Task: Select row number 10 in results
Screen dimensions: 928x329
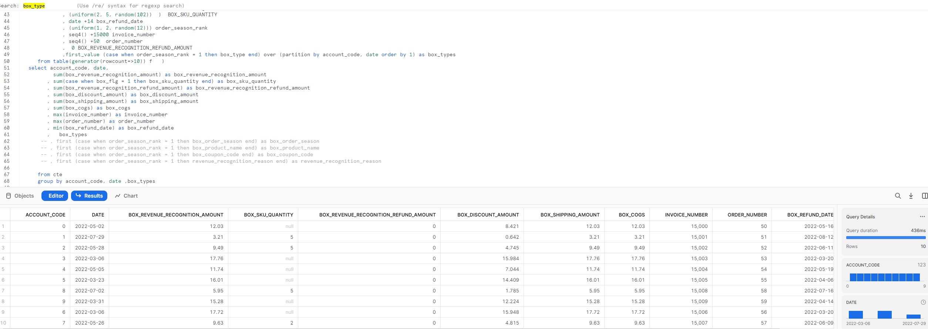Action: pyautogui.click(x=3, y=323)
